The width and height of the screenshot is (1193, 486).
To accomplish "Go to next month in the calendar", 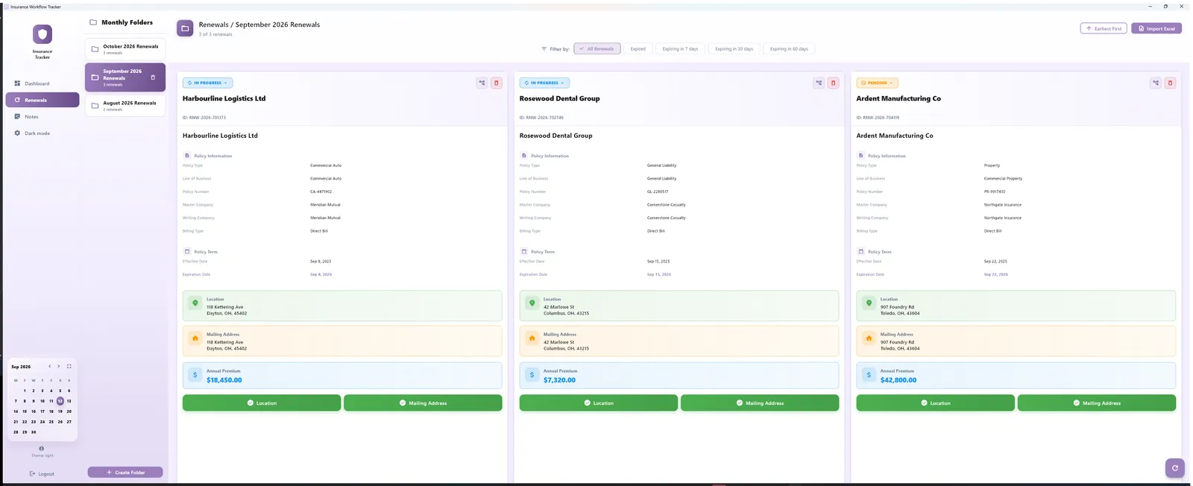I will [59, 367].
